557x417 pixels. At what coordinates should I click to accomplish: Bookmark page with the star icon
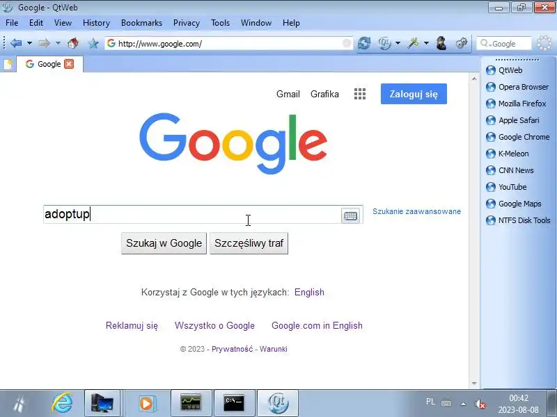click(x=93, y=44)
